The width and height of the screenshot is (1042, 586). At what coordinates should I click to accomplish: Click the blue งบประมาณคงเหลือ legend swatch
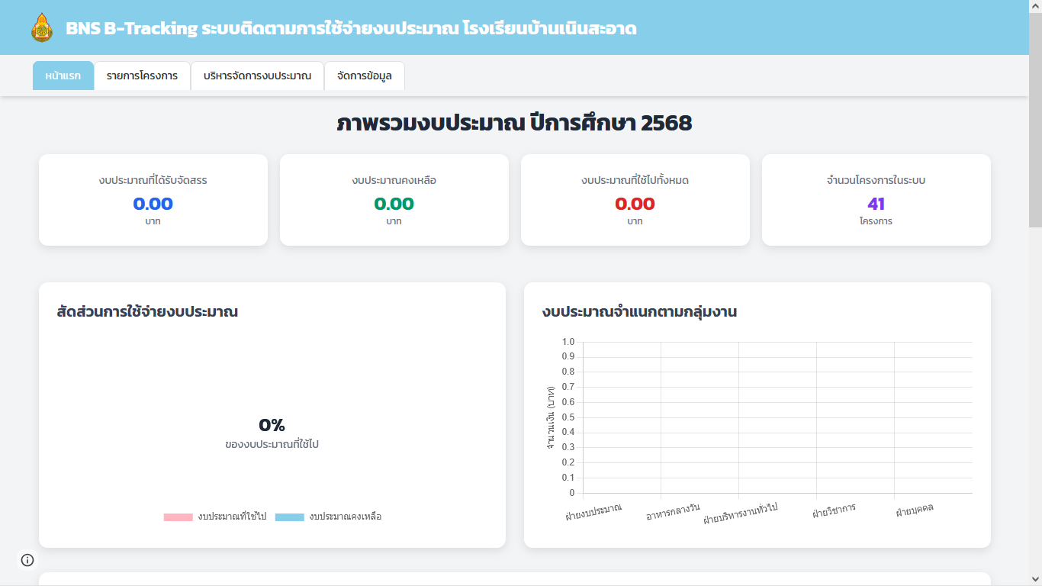[x=289, y=517]
